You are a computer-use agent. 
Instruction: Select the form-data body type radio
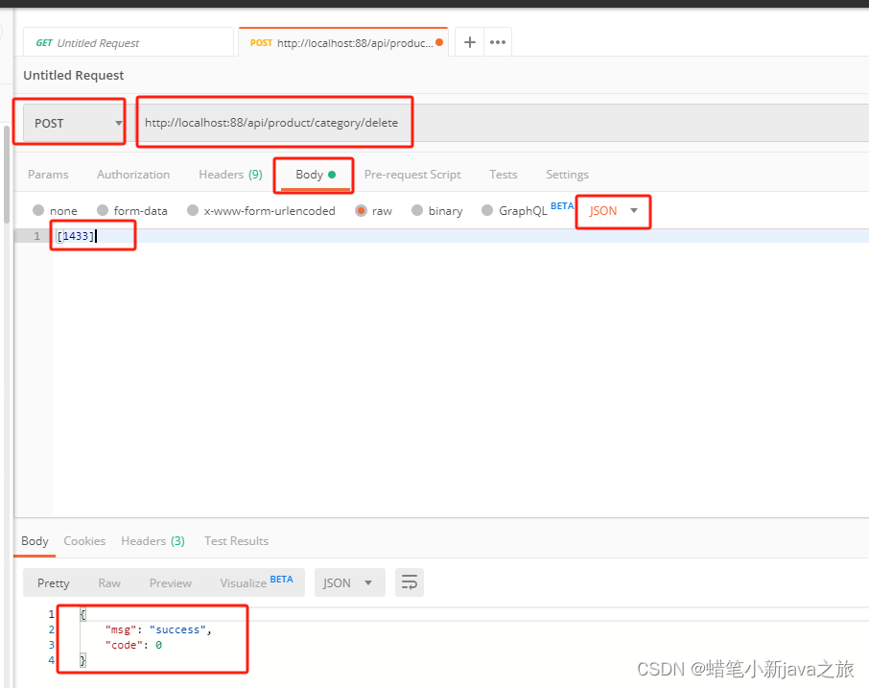click(x=103, y=211)
